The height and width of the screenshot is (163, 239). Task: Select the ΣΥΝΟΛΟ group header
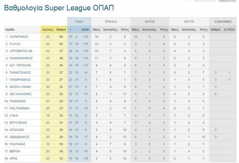tap(111, 22)
